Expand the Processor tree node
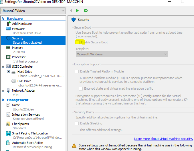The image size is (194, 151). [x=3, y=57]
